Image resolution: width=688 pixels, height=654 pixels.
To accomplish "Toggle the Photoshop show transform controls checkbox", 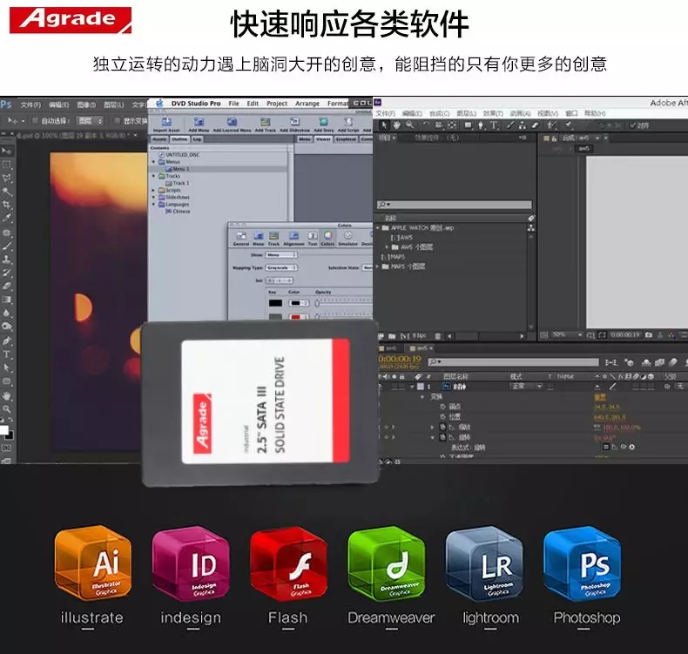I will click(118, 121).
